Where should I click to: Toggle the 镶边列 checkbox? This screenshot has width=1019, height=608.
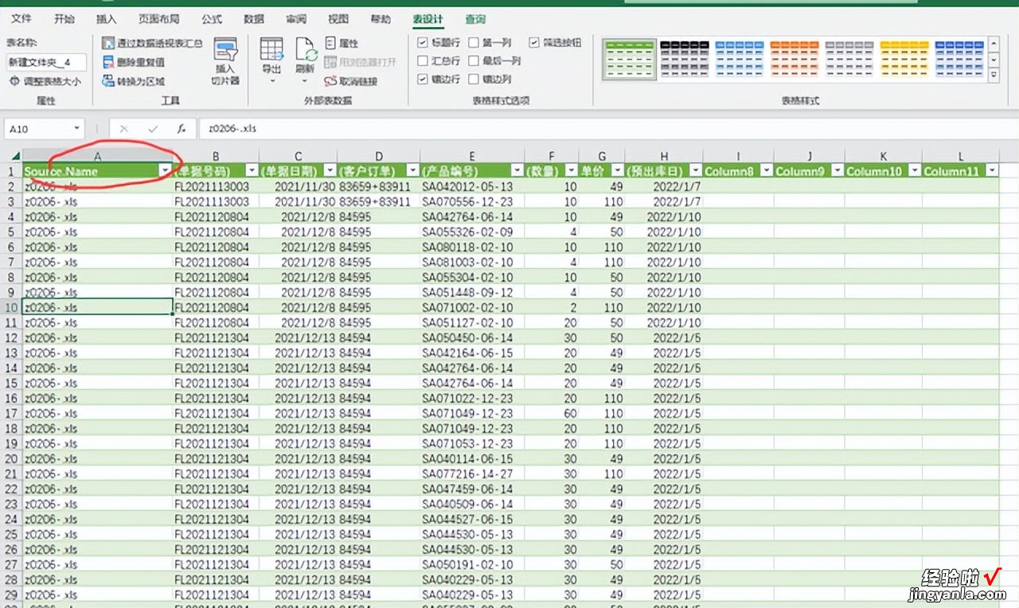[474, 79]
